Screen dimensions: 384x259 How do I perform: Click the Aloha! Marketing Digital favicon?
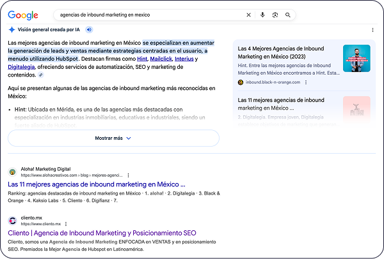12,172
